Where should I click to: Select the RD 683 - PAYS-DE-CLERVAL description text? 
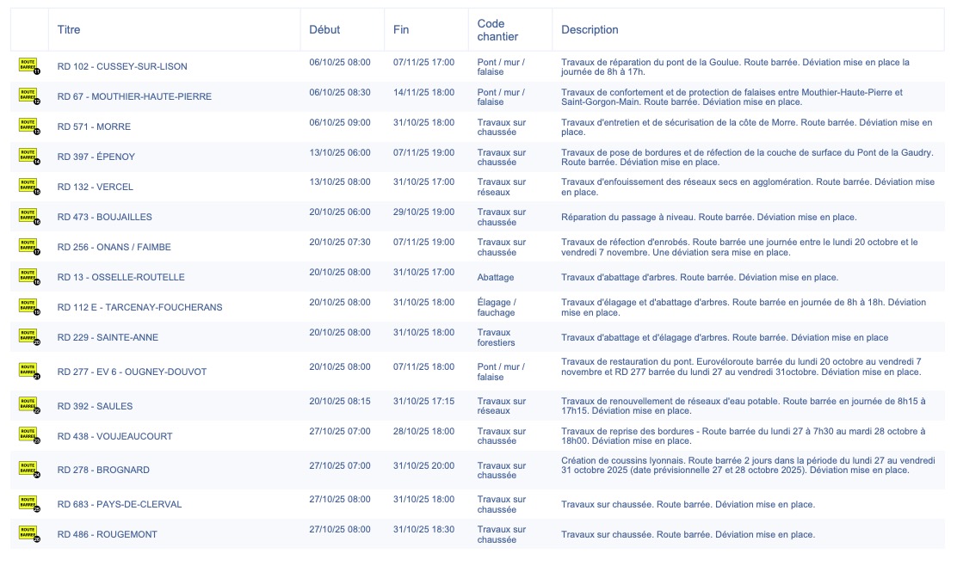[688, 504]
